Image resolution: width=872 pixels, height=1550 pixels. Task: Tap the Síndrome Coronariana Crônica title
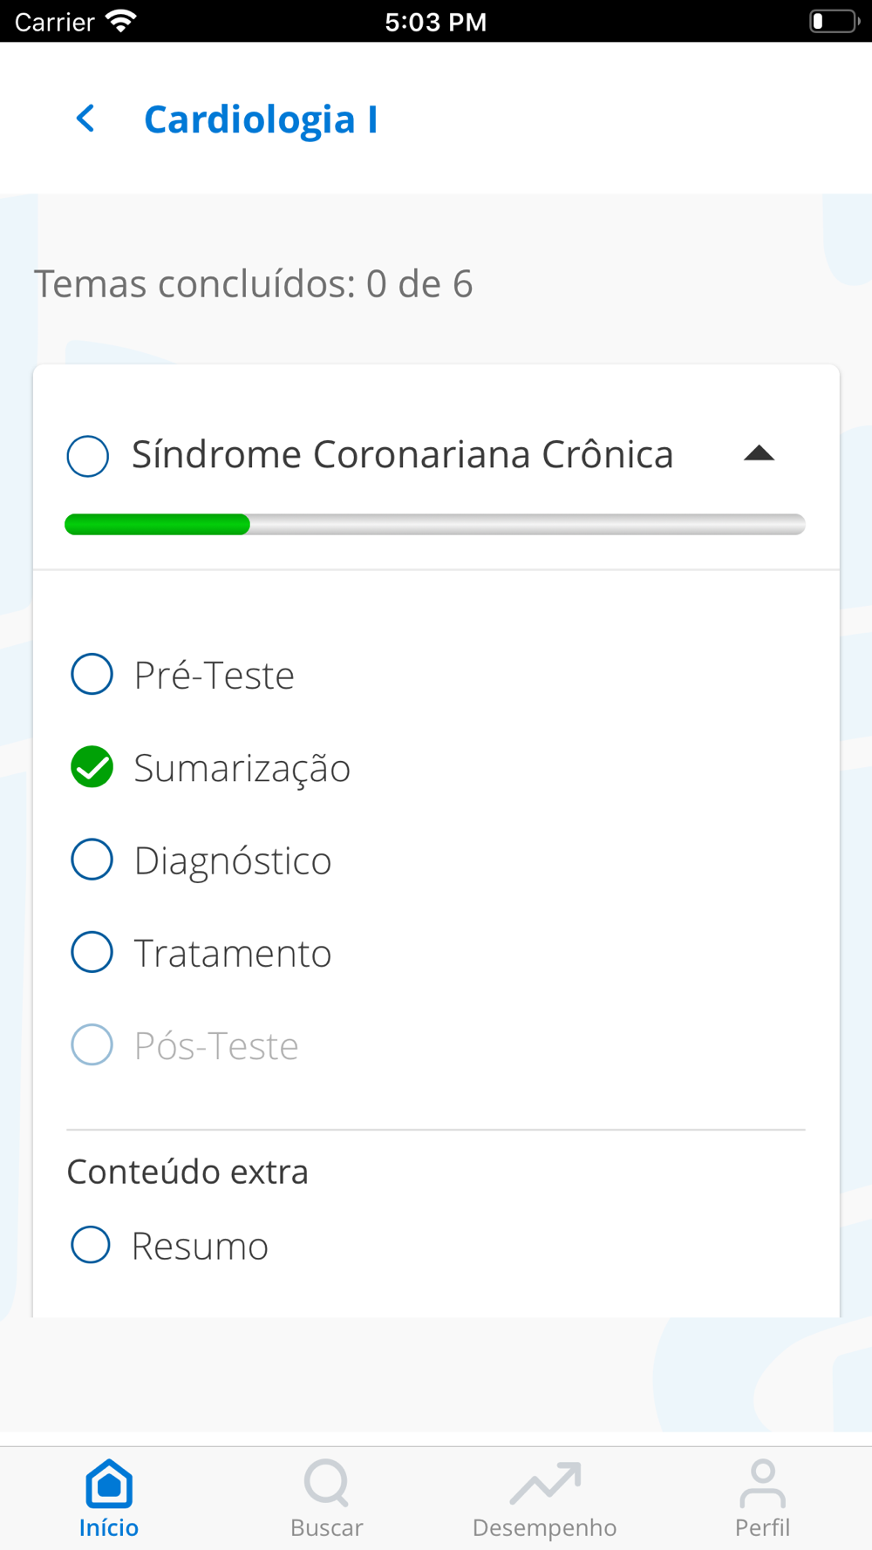click(x=402, y=454)
